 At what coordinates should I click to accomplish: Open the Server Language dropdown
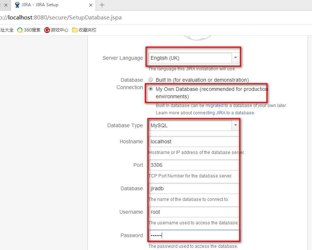pyautogui.click(x=194, y=58)
